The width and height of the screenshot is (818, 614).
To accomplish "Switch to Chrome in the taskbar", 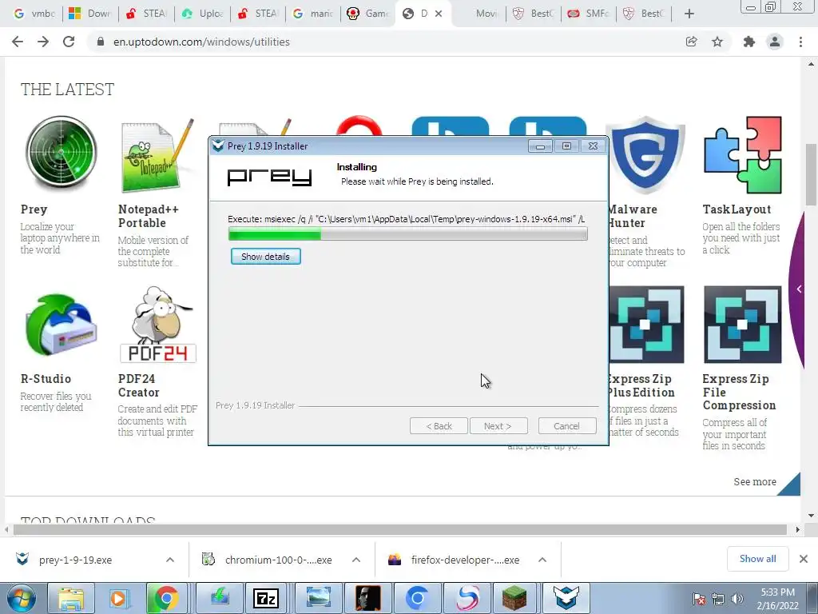I will point(166,598).
